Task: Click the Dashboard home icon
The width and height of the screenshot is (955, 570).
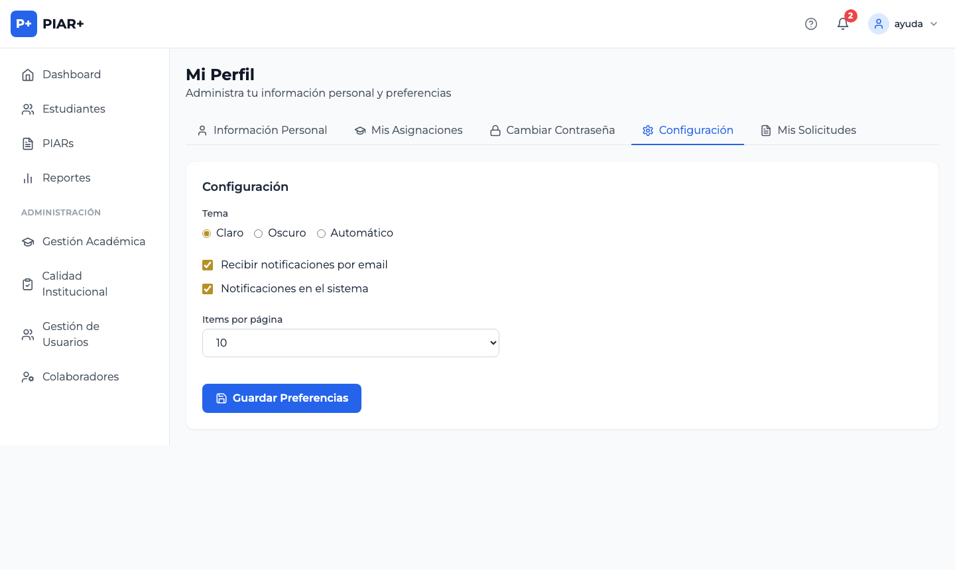Action: pos(28,75)
